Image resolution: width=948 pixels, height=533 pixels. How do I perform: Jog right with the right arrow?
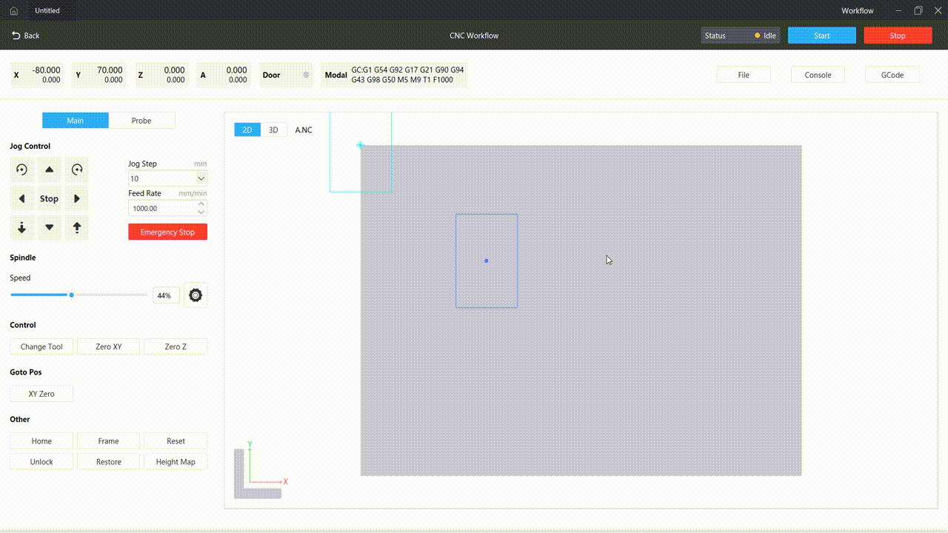coord(77,198)
